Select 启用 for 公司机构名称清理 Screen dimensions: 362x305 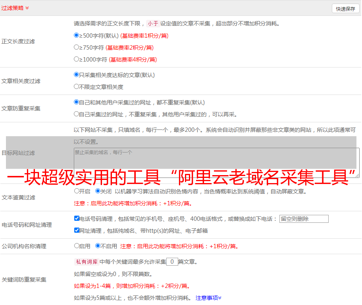click(x=77, y=246)
